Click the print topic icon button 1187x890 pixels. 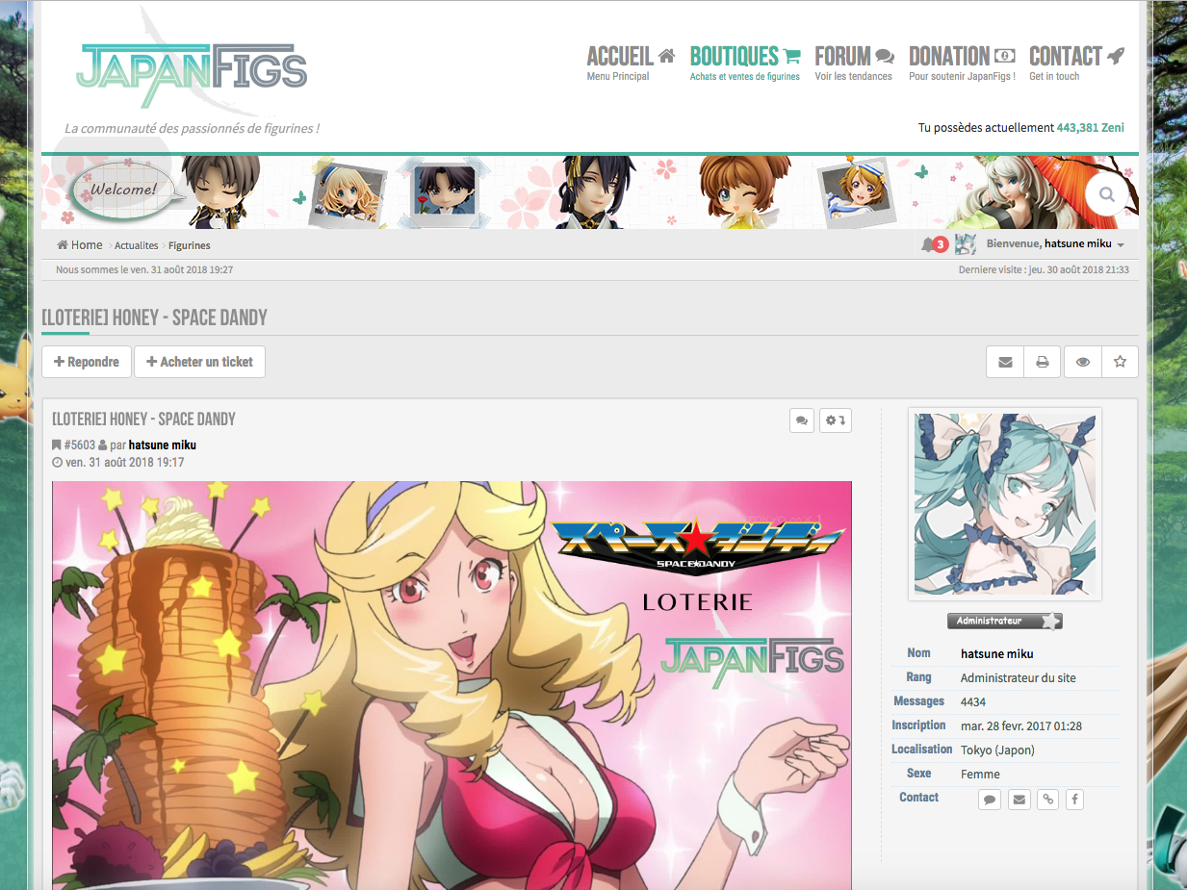pos(1042,362)
